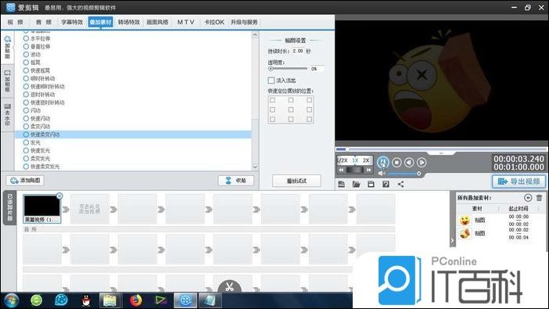Tick the center quick position checkbox
This screenshot has height=309, width=549.
point(291,110)
